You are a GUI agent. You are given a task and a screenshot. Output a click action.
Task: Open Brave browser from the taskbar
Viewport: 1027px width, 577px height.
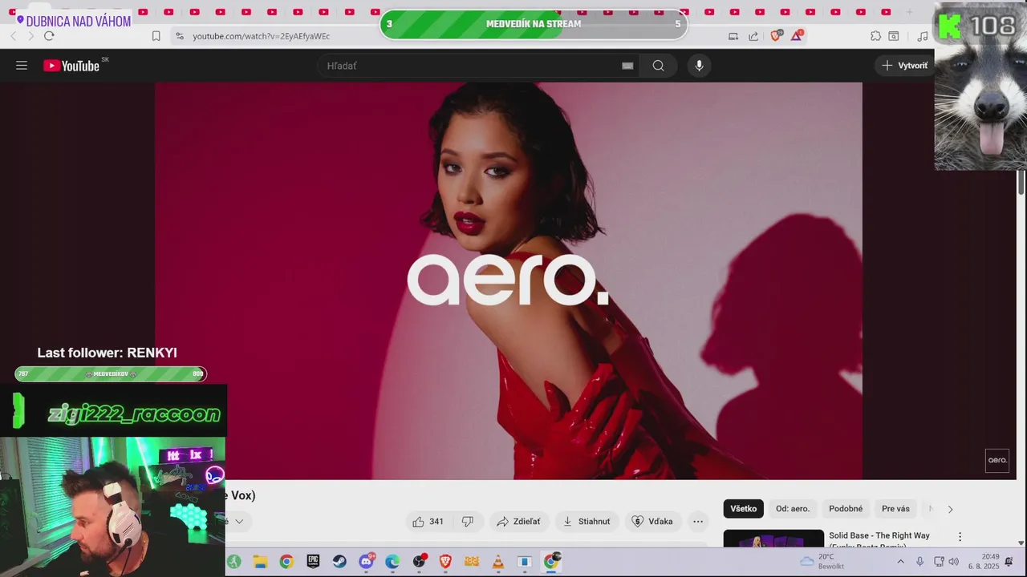[445, 562]
